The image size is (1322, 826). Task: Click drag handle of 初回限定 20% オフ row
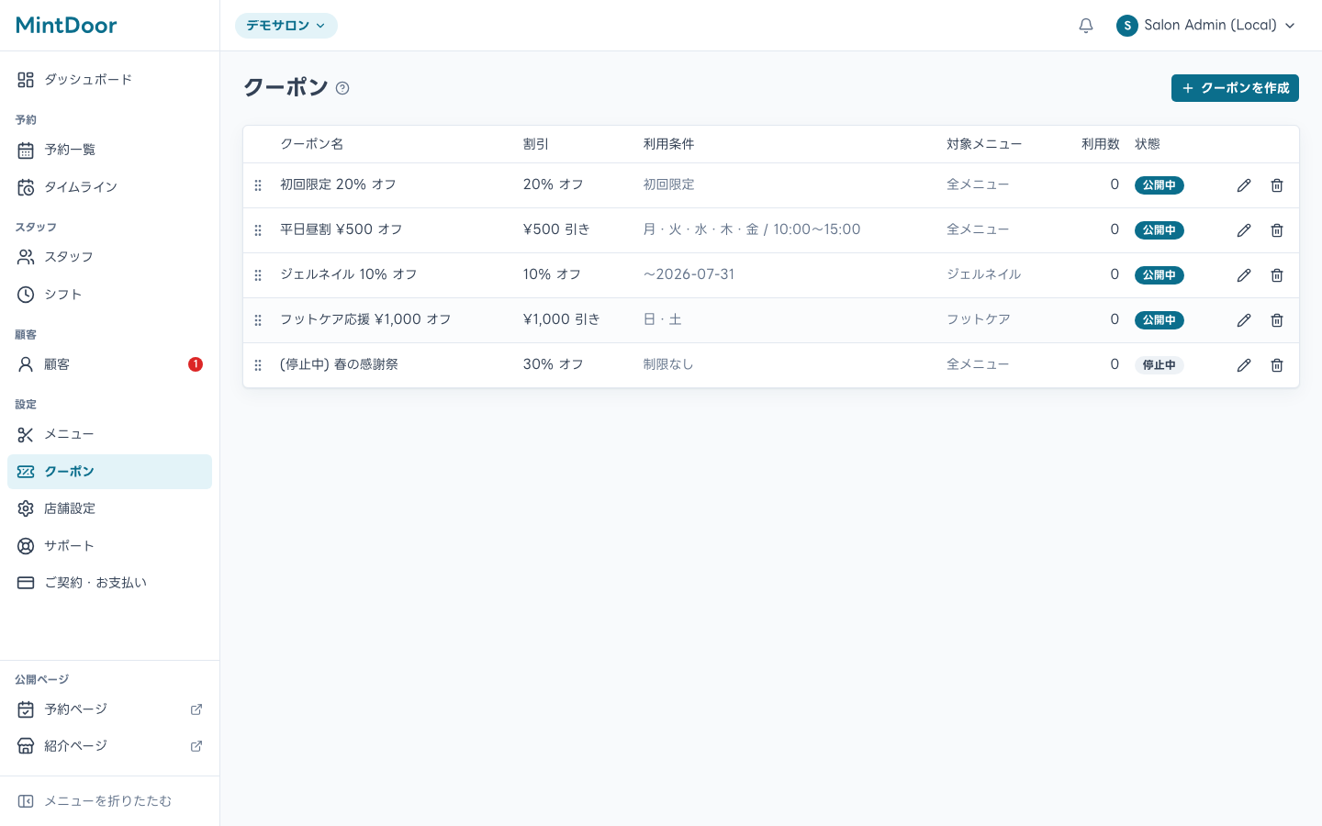(258, 185)
